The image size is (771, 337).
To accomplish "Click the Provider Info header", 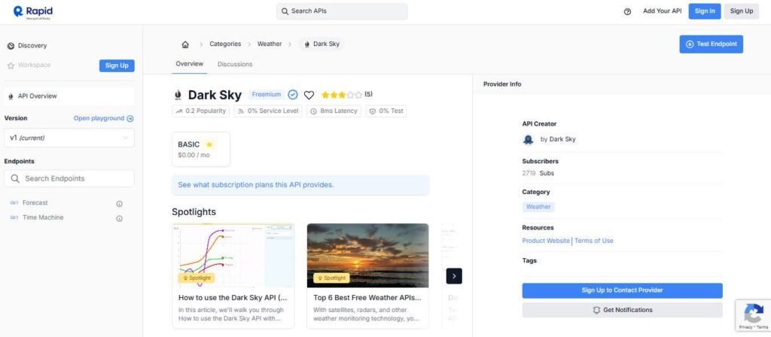I will pyautogui.click(x=502, y=84).
